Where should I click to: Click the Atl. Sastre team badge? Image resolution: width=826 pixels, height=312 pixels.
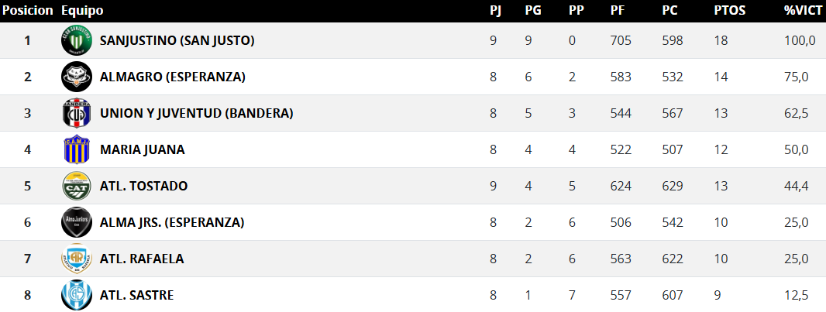[77, 295]
